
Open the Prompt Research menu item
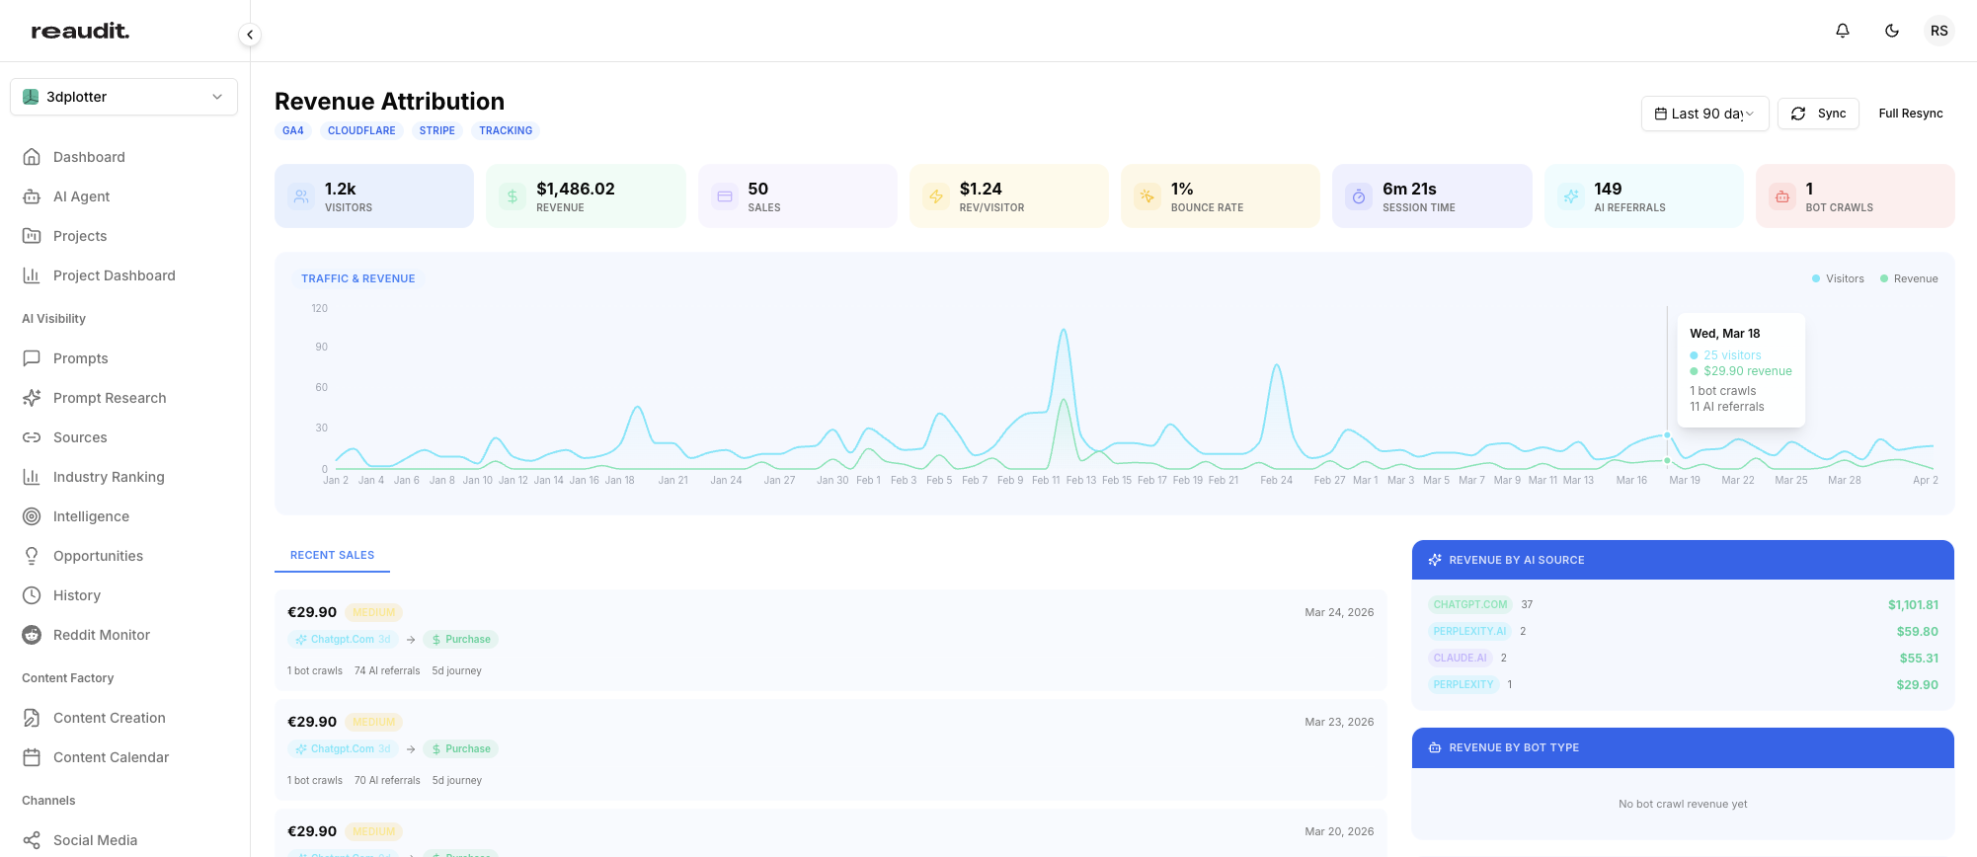pyautogui.click(x=123, y=398)
